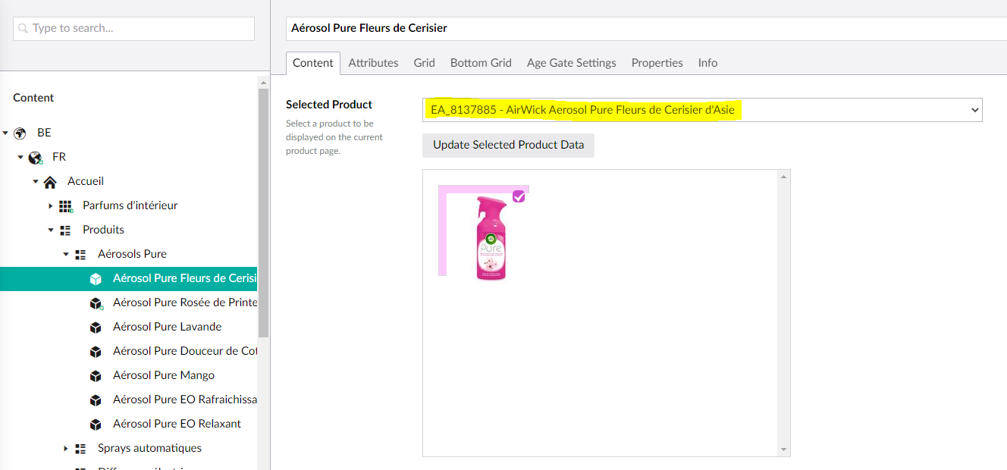This screenshot has width=1007, height=470.
Task: Open the Grid tab
Action: (x=424, y=63)
